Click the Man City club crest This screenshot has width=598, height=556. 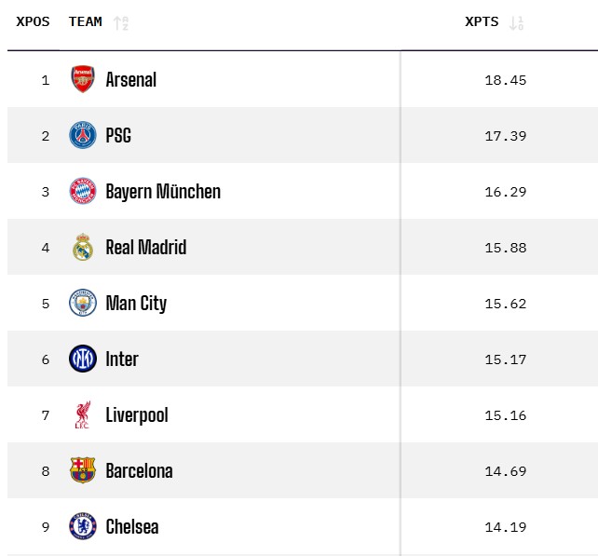tap(83, 303)
